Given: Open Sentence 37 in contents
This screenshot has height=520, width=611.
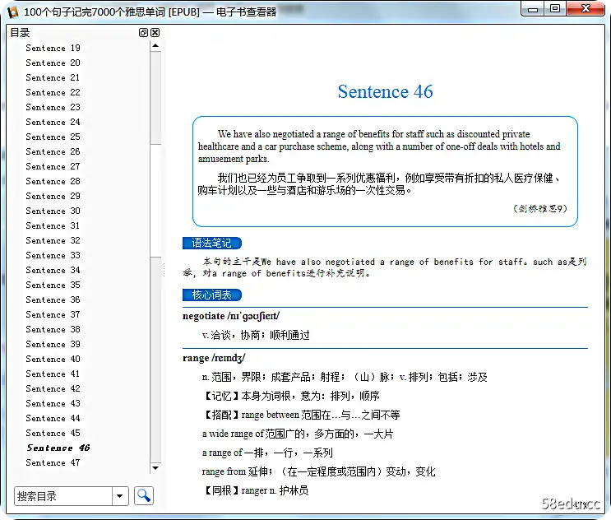Looking at the screenshot, I should 53,314.
